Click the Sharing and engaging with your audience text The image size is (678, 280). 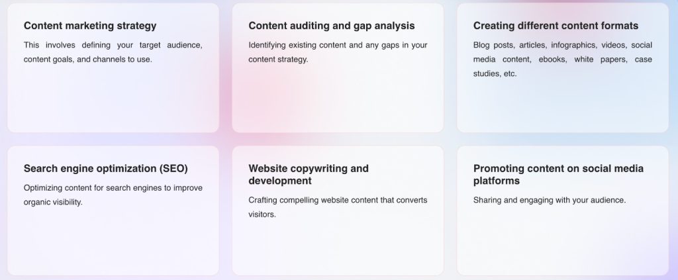pyautogui.click(x=549, y=200)
